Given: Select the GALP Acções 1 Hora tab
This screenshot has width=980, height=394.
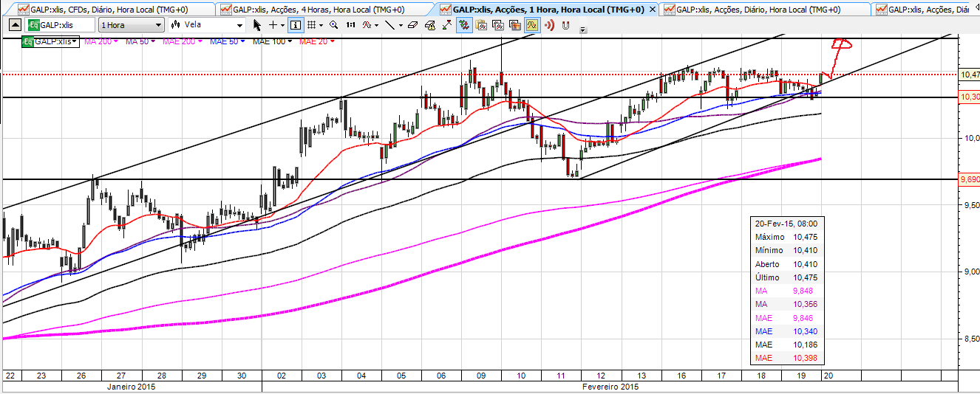Looking at the screenshot, I should 545,9.
